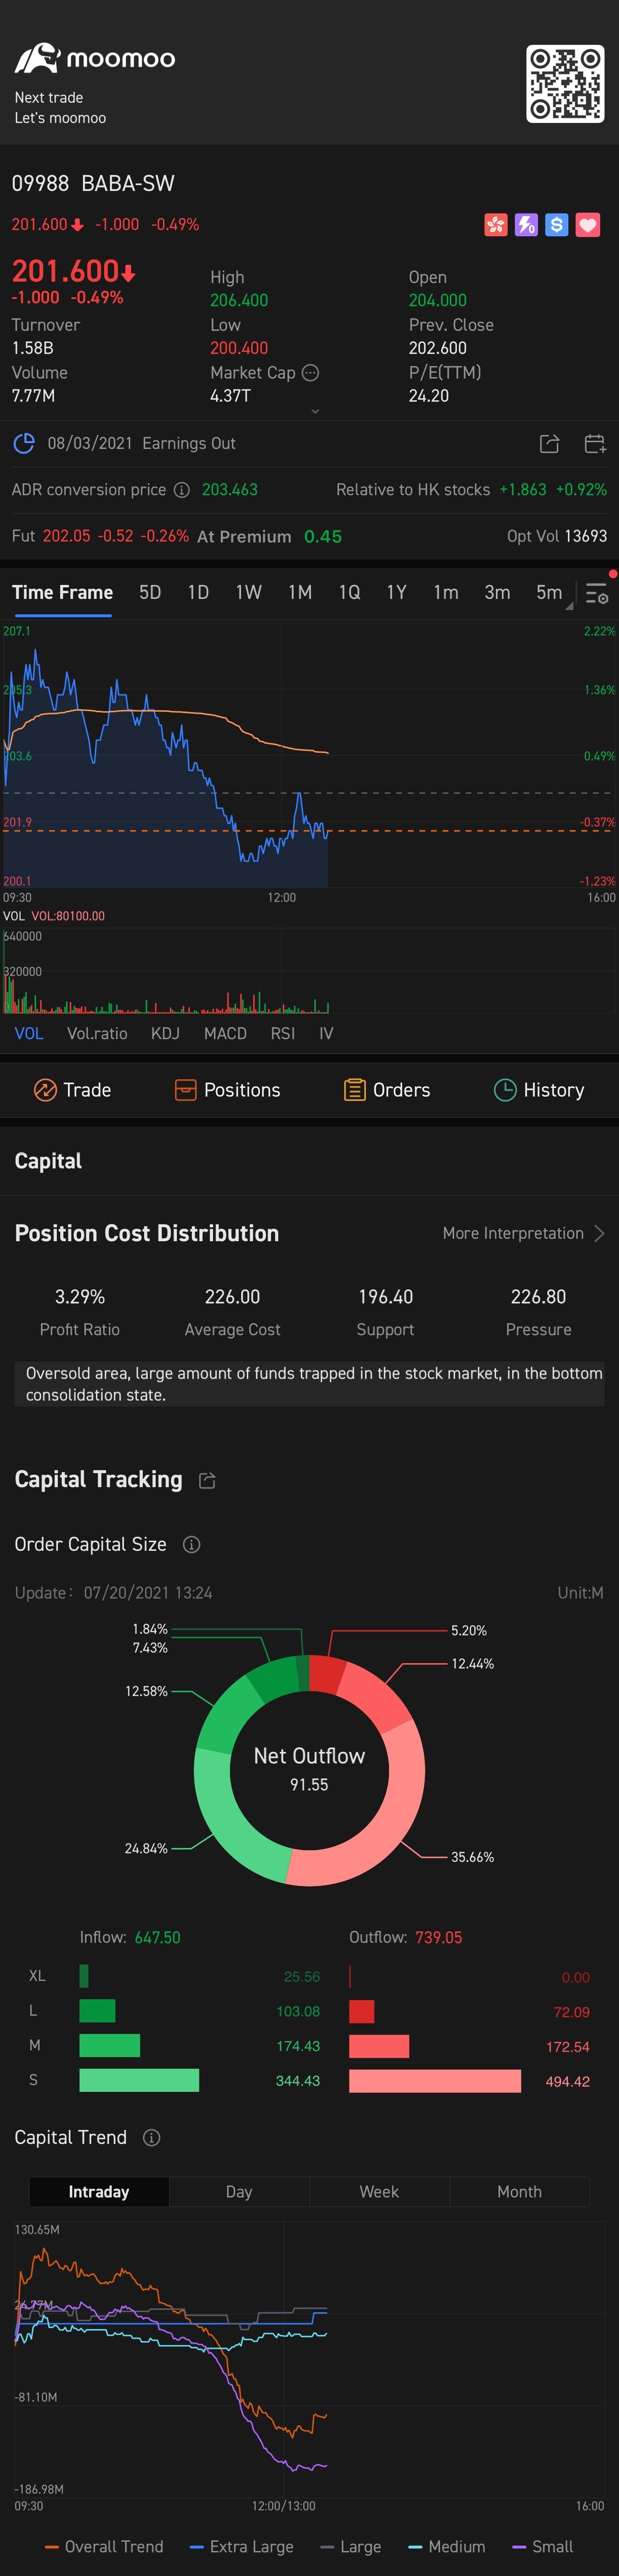
Task: Switch chart to 3m
Action: click(x=497, y=592)
